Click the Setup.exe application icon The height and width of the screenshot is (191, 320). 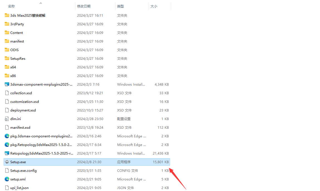[7, 162]
